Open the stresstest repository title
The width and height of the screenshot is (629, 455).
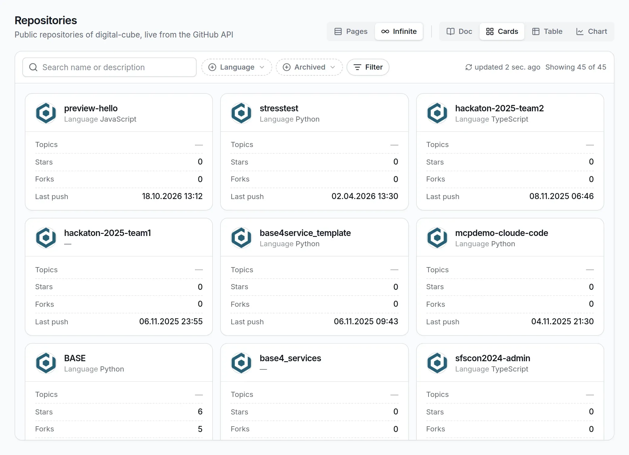click(279, 108)
